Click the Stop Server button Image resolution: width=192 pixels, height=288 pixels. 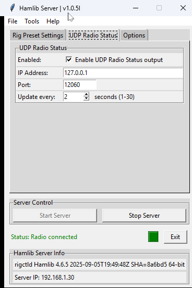click(x=144, y=216)
